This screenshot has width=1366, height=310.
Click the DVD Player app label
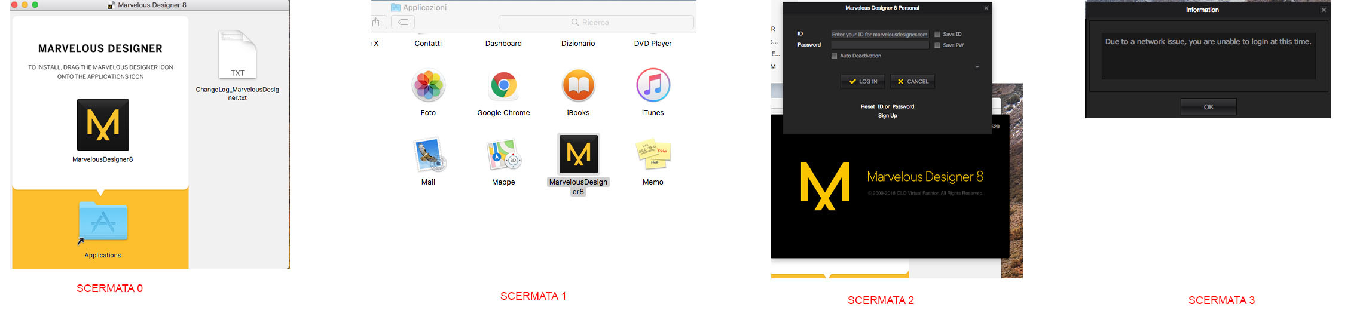pos(653,44)
